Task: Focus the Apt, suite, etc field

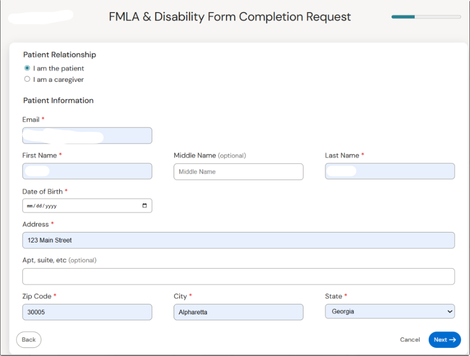Action: tap(238, 277)
